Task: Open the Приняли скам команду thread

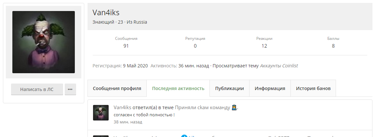Action: [202, 108]
